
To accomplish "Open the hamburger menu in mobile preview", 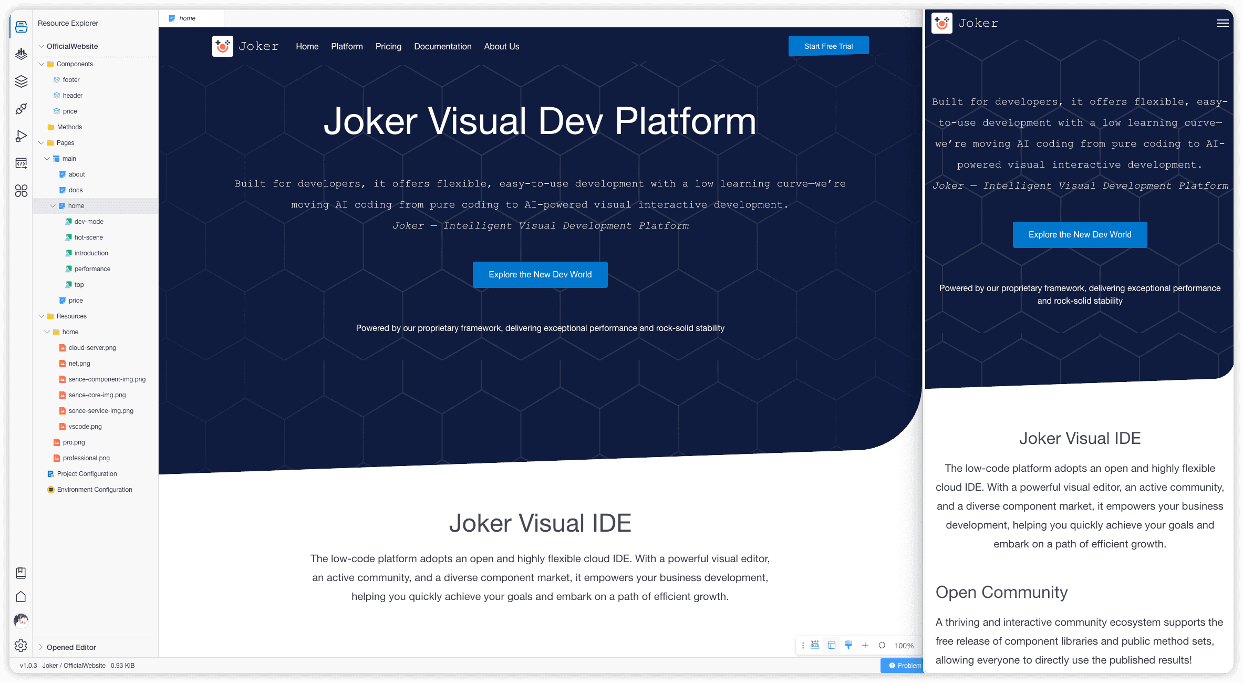I will [1223, 23].
